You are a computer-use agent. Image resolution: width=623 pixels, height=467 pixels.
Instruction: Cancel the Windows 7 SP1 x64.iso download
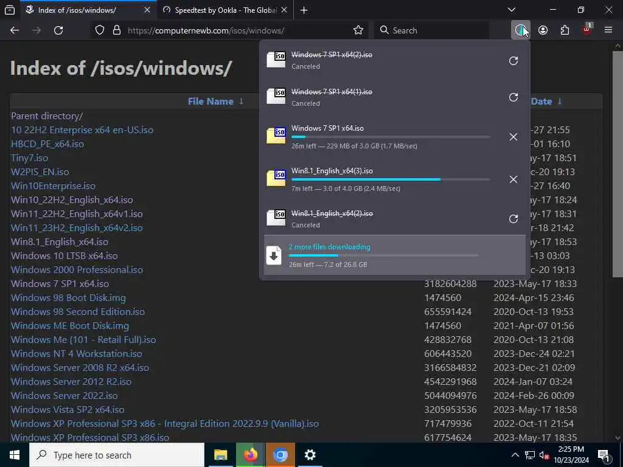click(513, 137)
